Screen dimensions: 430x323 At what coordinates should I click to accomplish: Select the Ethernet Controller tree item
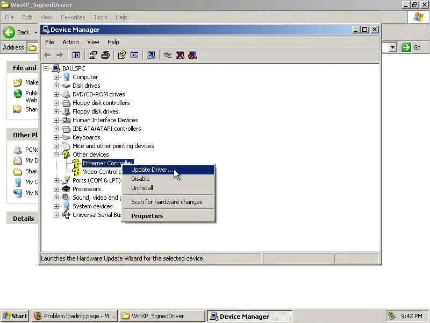108,163
